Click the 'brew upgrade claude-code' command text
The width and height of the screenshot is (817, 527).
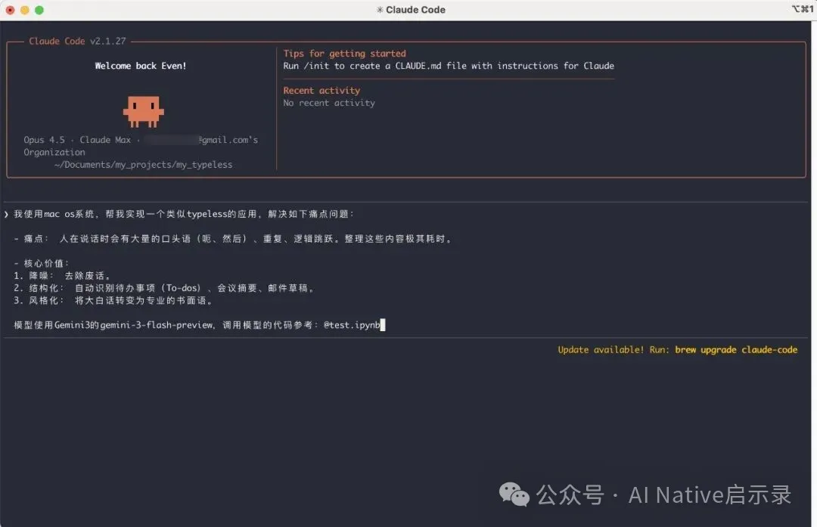[735, 349]
